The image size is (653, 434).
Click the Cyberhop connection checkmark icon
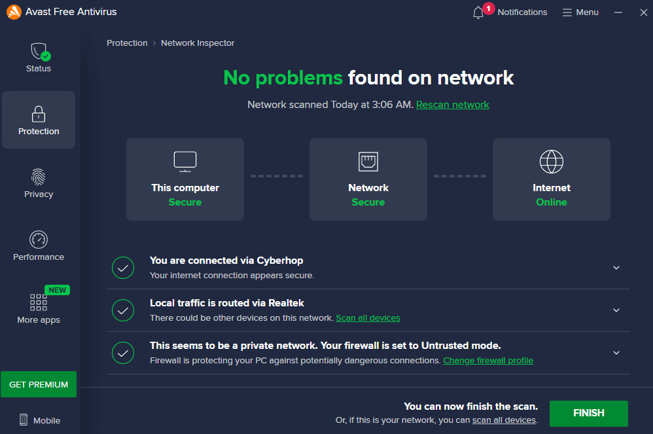point(123,268)
